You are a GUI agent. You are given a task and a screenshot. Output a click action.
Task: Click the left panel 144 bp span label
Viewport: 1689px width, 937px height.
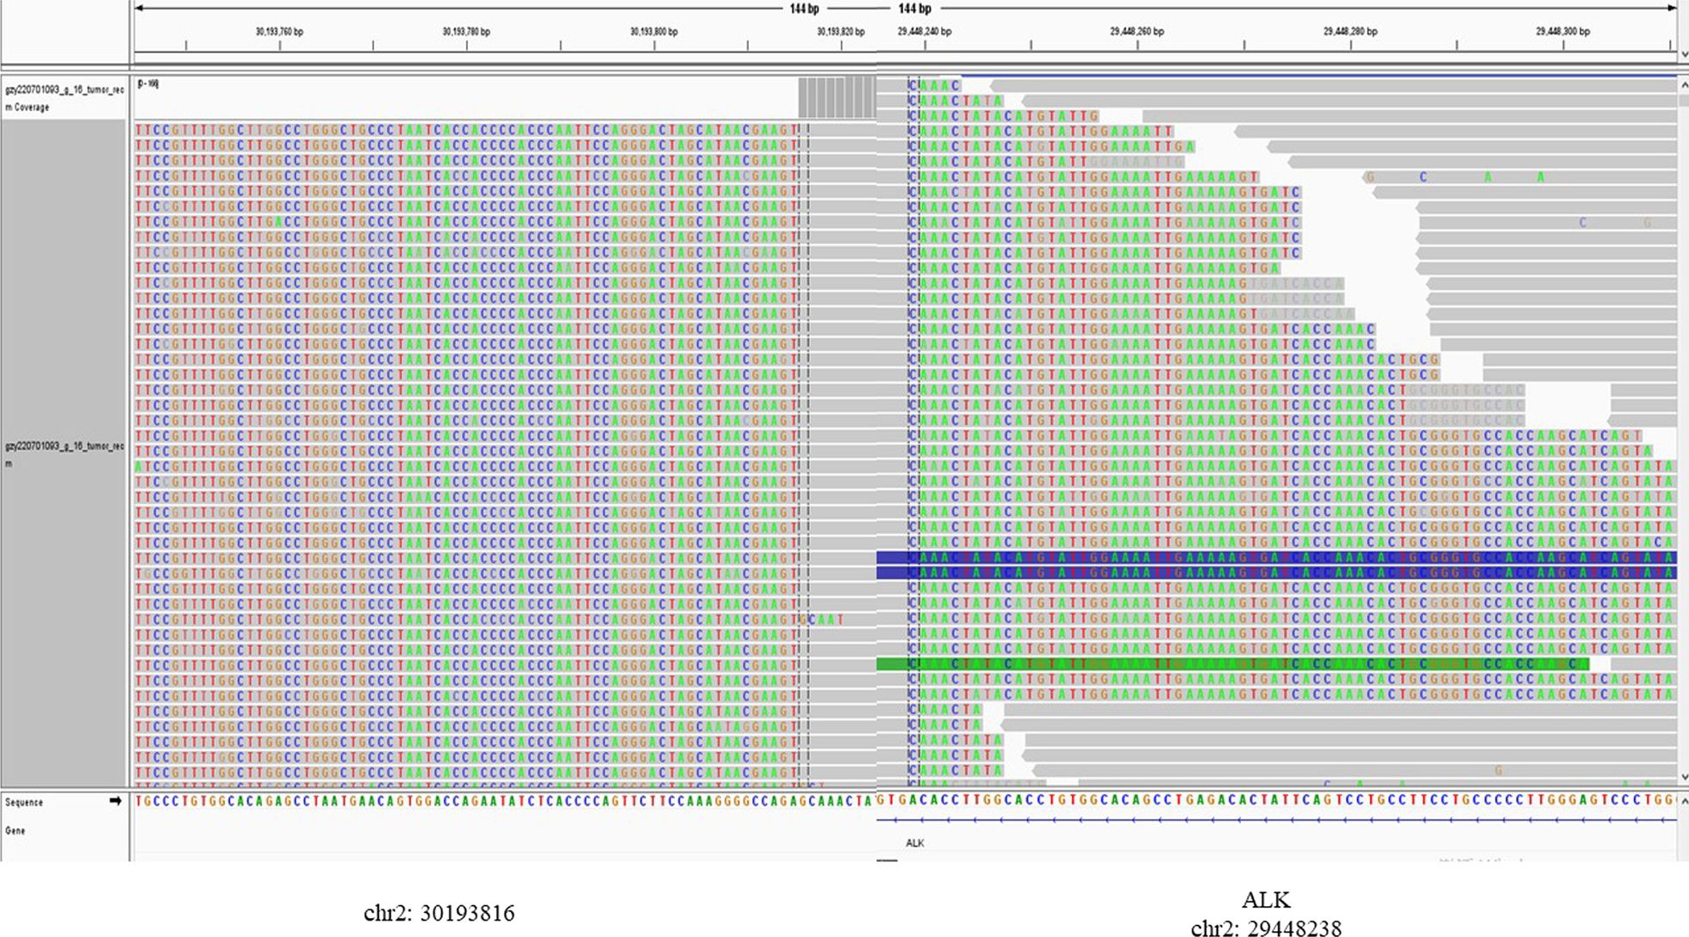804,9
